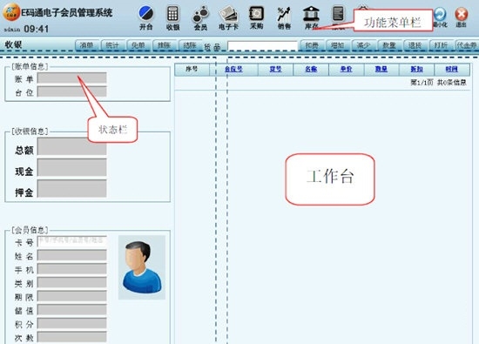Sort by the 时间 column header

[451, 69]
